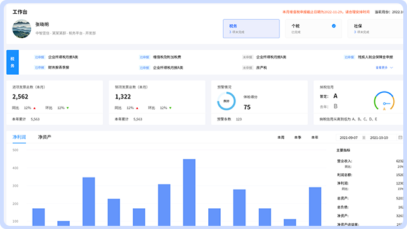Viewport: 407px width, 229px height.
Task: Click red up arrow in 进项发票总数 card
Action: [x=35, y=108]
